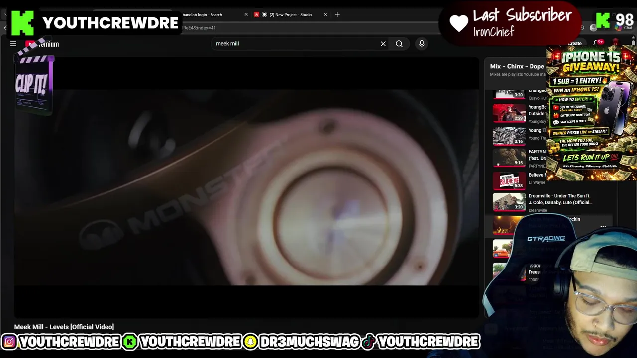The width and height of the screenshot is (637, 358).
Task: Open more options for the highlighted mix item
Action: (603, 227)
